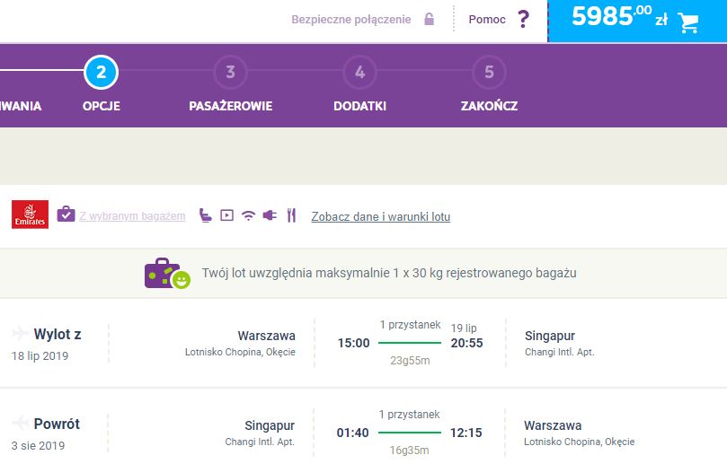This screenshot has width=727, height=464.
Task: Open the shopping cart icon
Action: tap(688, 22)
